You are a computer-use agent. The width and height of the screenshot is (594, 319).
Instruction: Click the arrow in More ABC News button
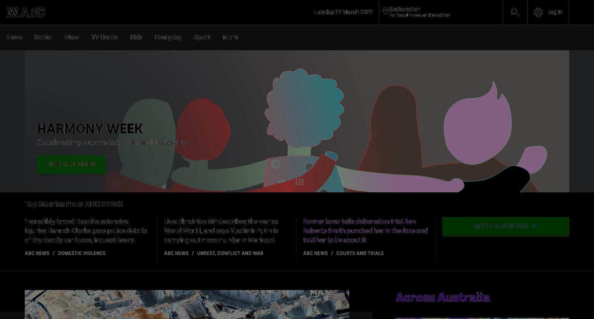coord(534,226)
